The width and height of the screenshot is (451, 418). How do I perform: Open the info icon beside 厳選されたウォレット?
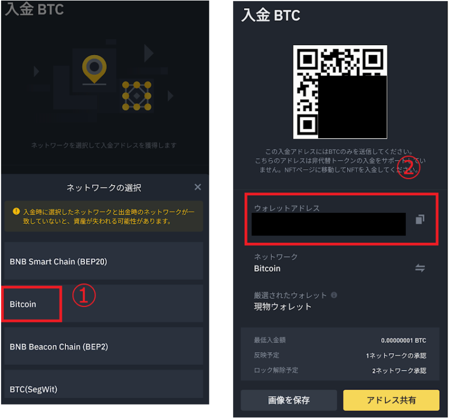click(x=334, y=295)
